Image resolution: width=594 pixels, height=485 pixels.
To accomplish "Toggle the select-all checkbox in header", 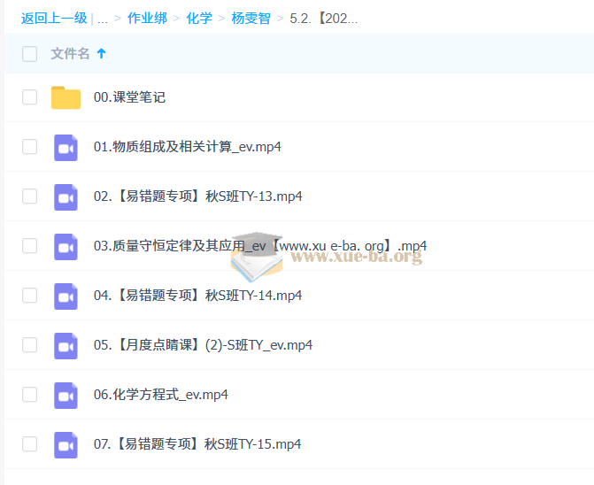I will [30, 54].
